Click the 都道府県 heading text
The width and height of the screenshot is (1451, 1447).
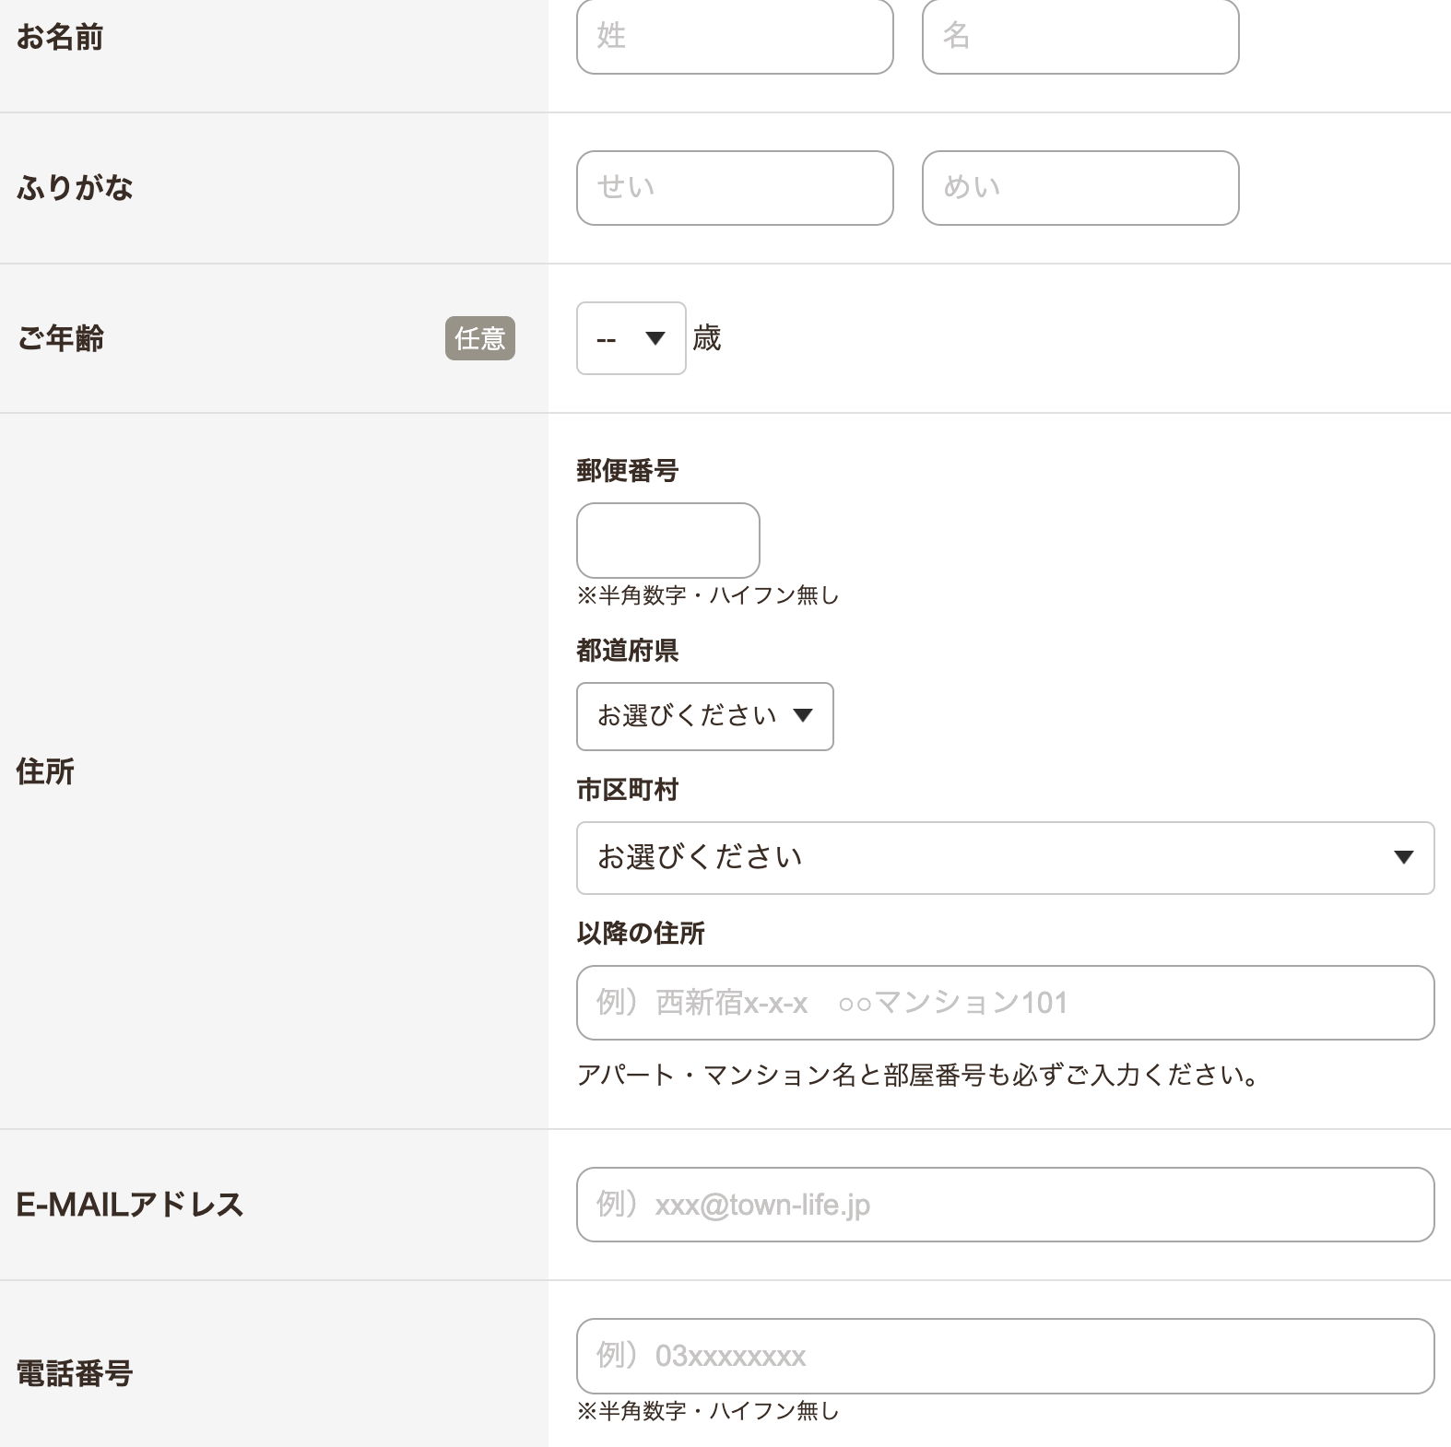[628, 651]
